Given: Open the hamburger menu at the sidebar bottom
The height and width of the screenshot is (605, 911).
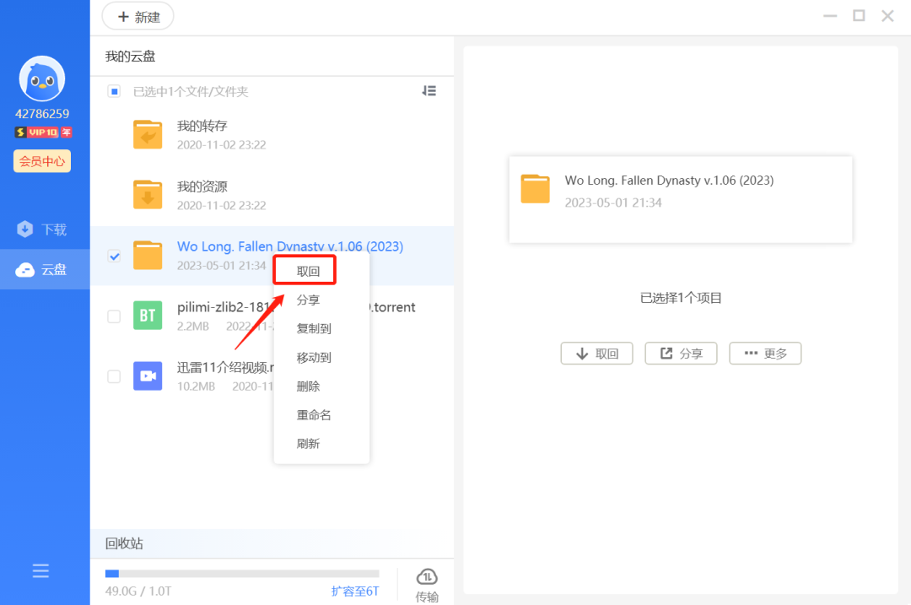Looking at the screenshot, I should point(40,570).
